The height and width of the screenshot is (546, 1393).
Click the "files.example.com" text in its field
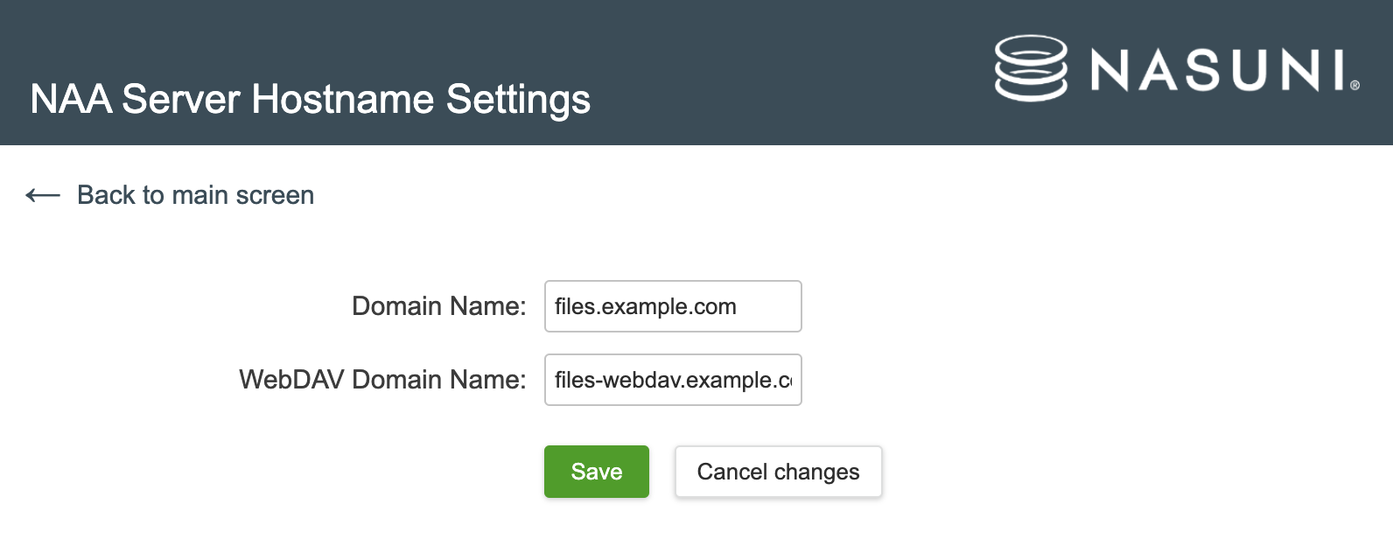pos(645,306)
